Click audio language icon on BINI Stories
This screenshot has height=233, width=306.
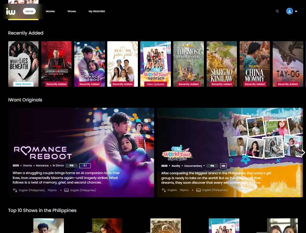tap(164, 190)
